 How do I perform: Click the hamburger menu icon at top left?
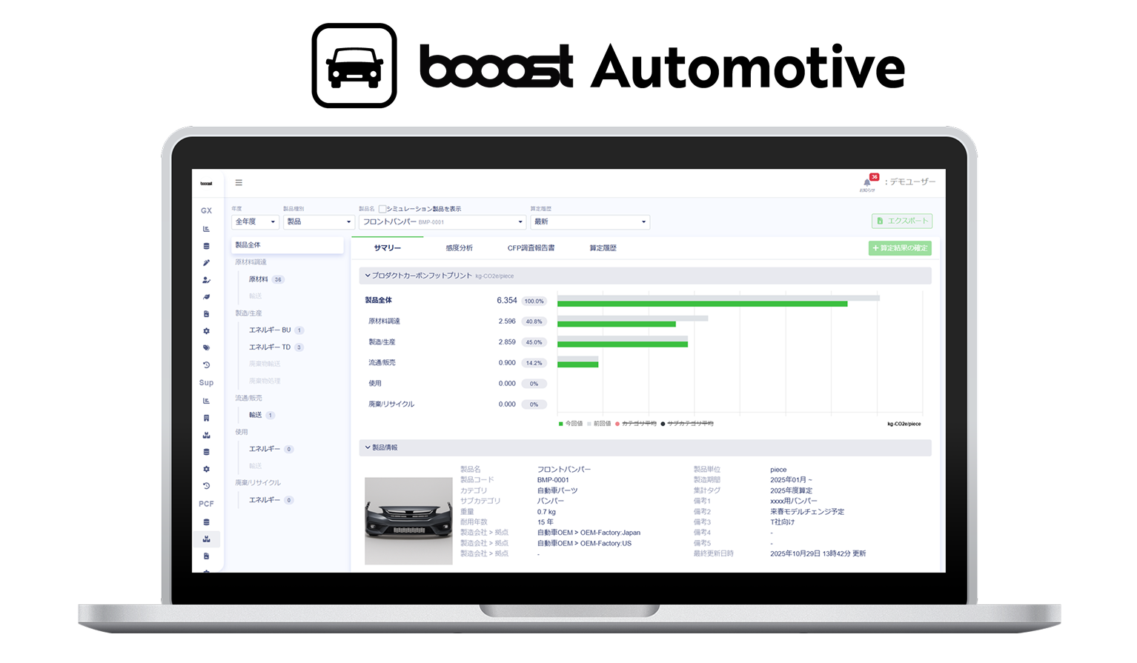[x=239, y=182]
